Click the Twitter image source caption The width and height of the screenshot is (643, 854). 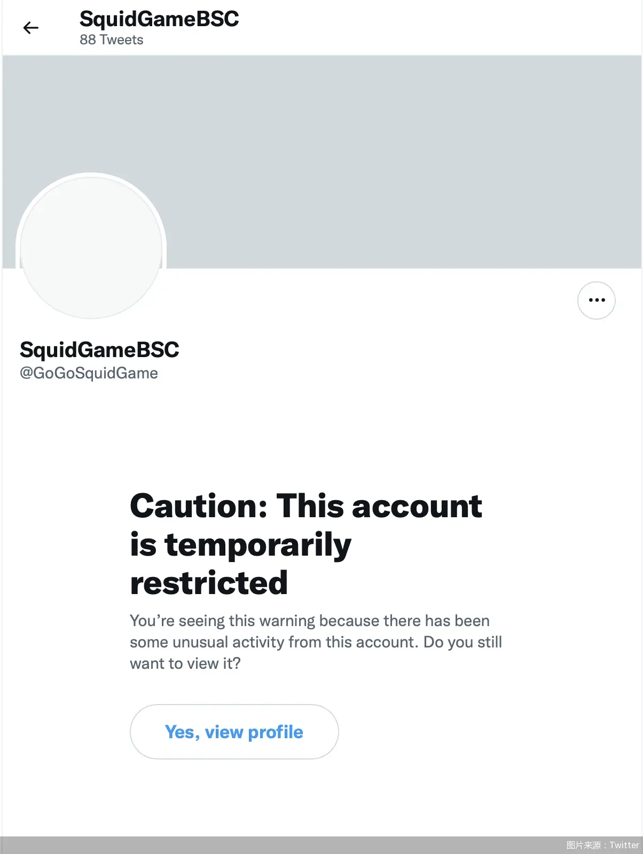pyautogui.click(x=602, y=845)
